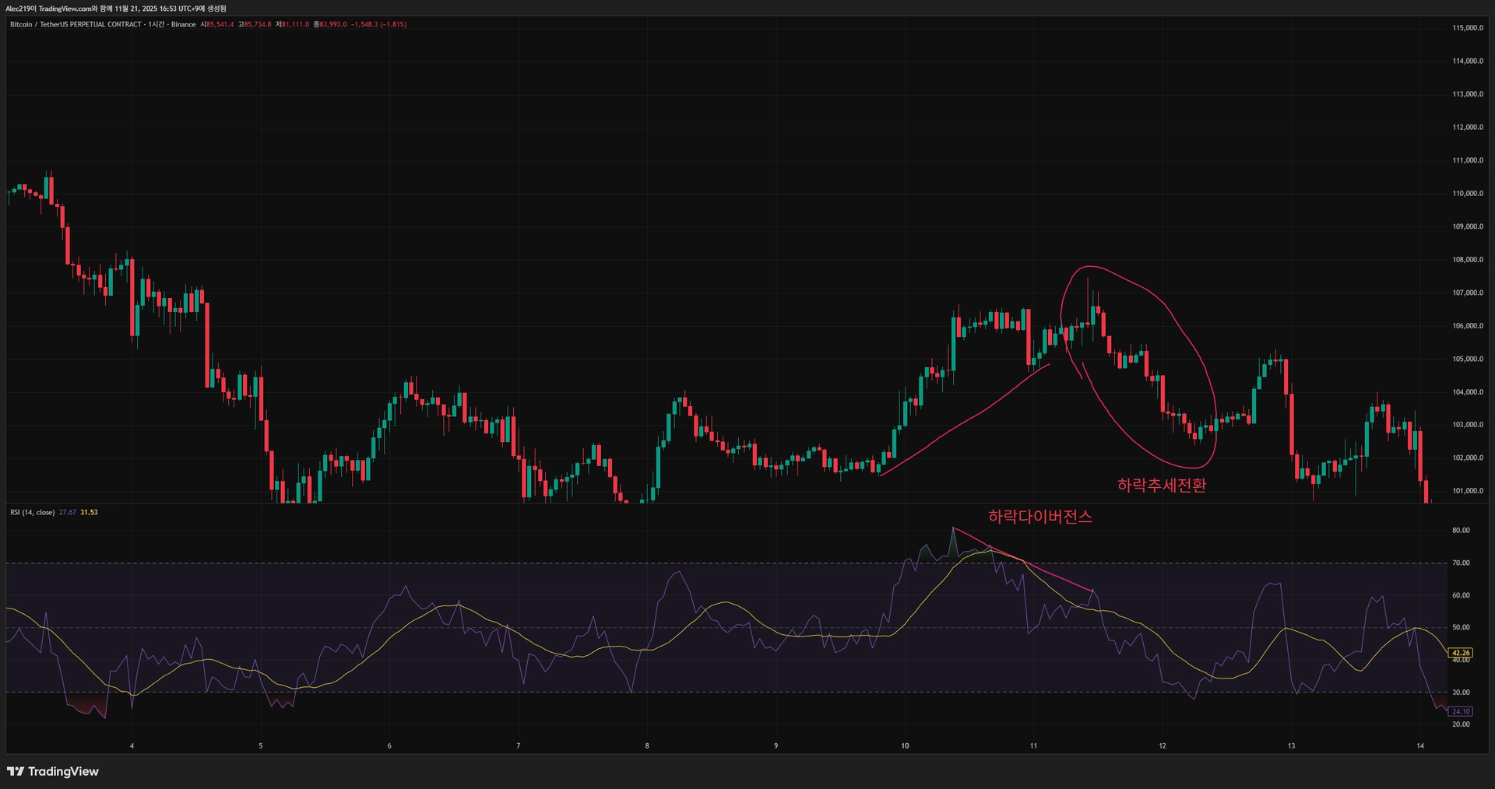Click date label 9 on the time axis
This screenshot has width=1495, height=789.
coord(776,745)
